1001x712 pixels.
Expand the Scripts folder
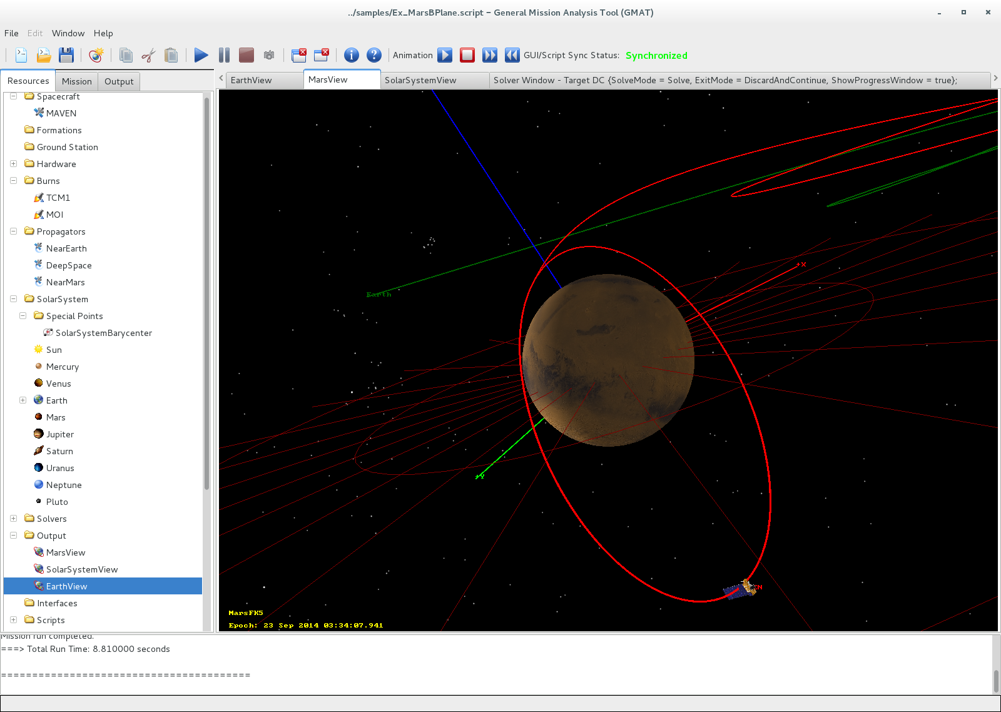tap(13, 620)
